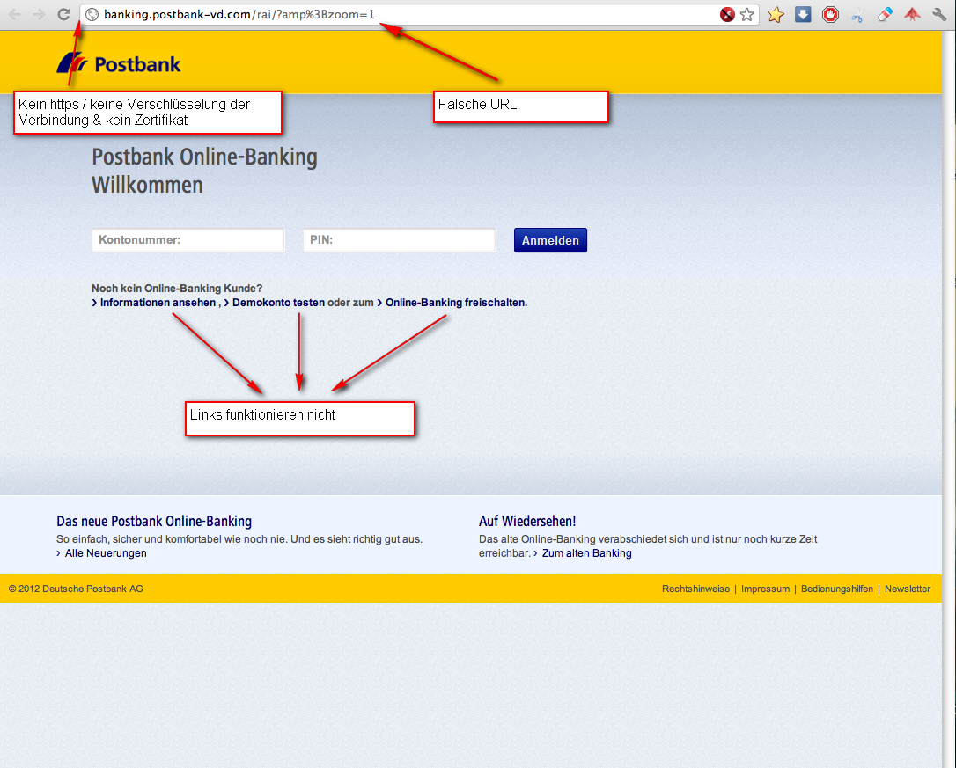Click the vertical scrollbar on the right edge
Image resolution: width=956 pixels, height=768 pixels.
tap(949, 399)
